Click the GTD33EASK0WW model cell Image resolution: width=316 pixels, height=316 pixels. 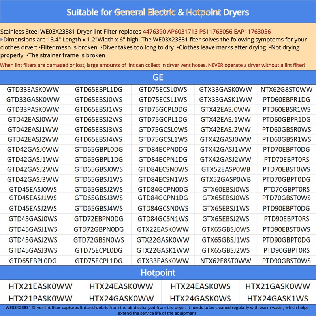33,90
